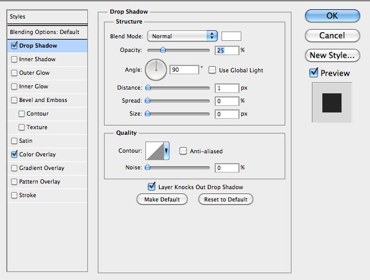
Task: Enable the Inner Shadow checkbox
Action: click(x=14, y=59)
